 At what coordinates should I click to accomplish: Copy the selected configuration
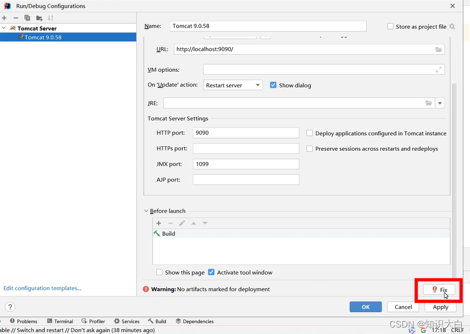point(27,18)
